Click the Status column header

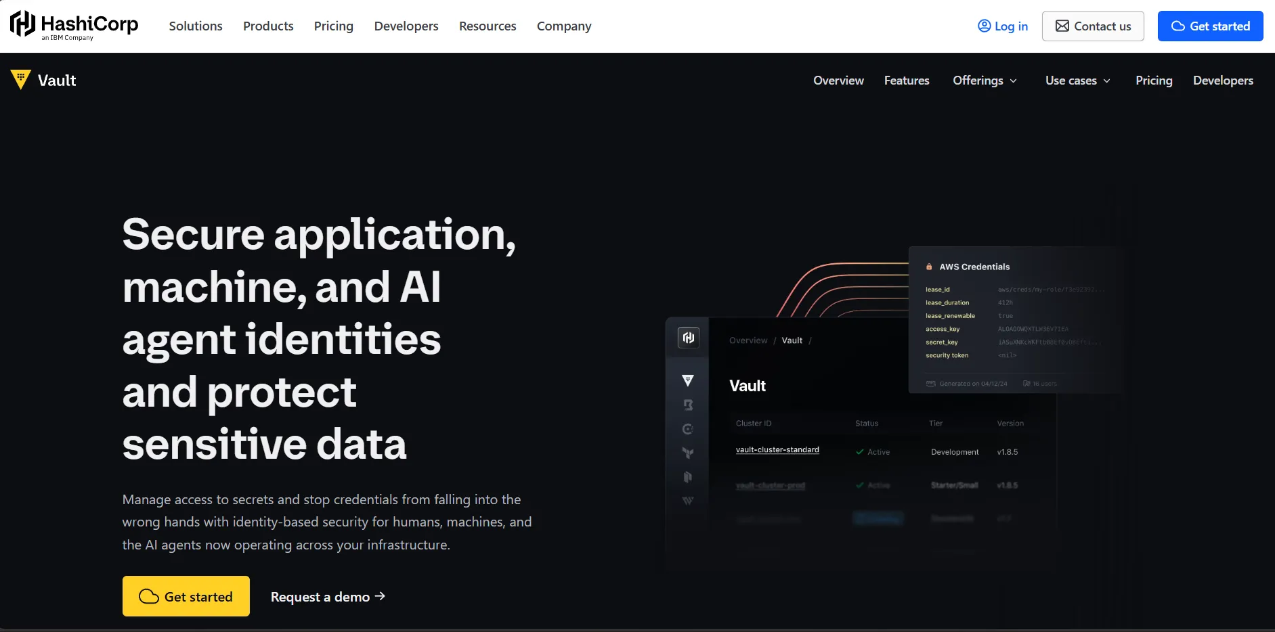pyautogui.click(x=867, y=424)
